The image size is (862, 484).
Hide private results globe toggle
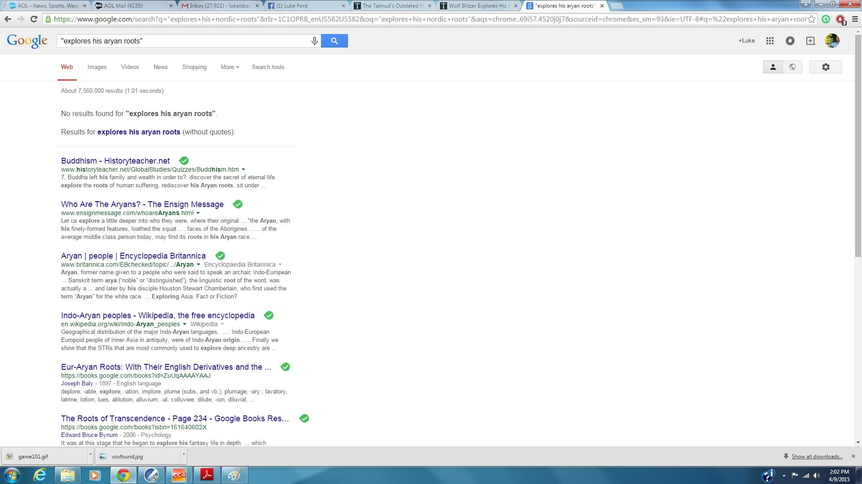[x=792, y=67]
